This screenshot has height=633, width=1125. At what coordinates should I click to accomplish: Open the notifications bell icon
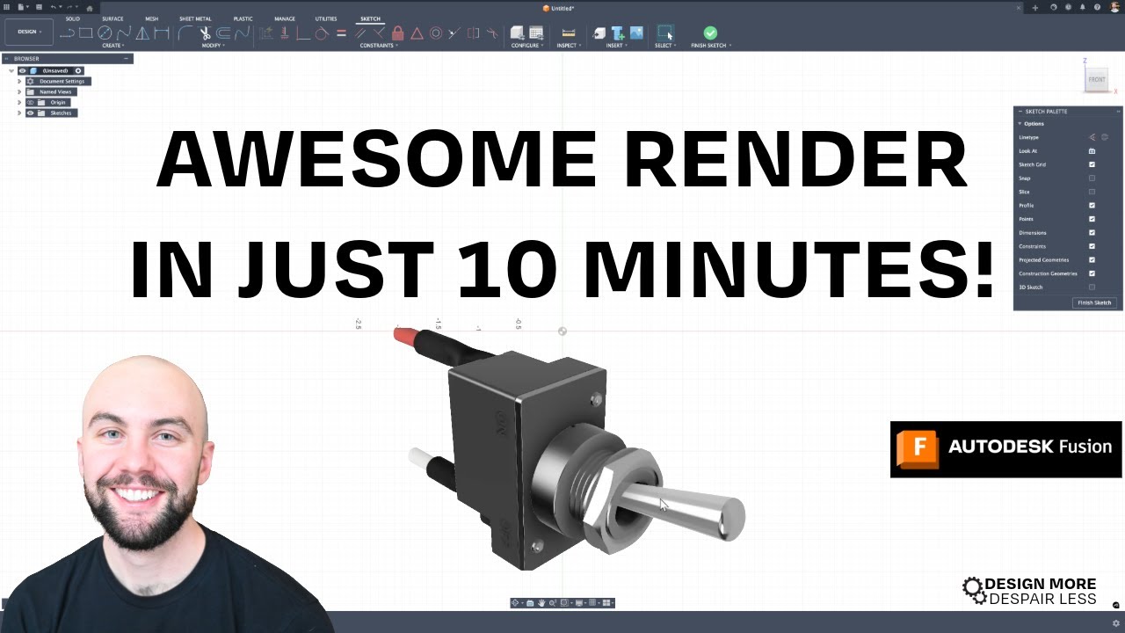[x=1083, y=7]
